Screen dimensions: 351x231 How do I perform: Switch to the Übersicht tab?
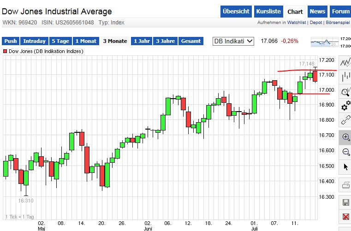236,12
